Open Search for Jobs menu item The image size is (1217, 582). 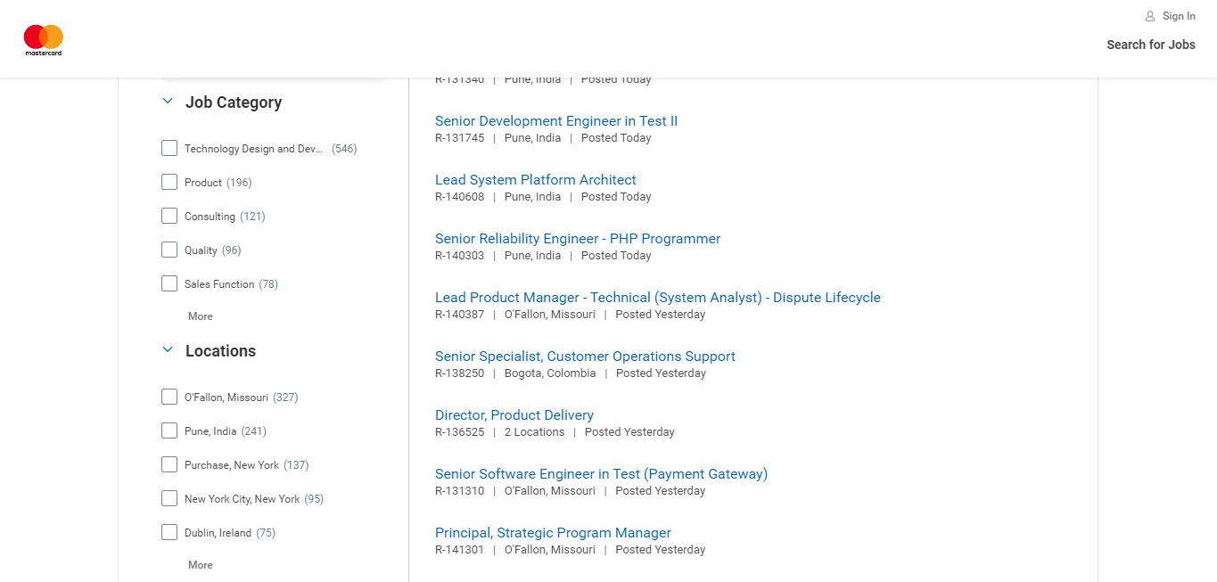(x=1150, y=45)
